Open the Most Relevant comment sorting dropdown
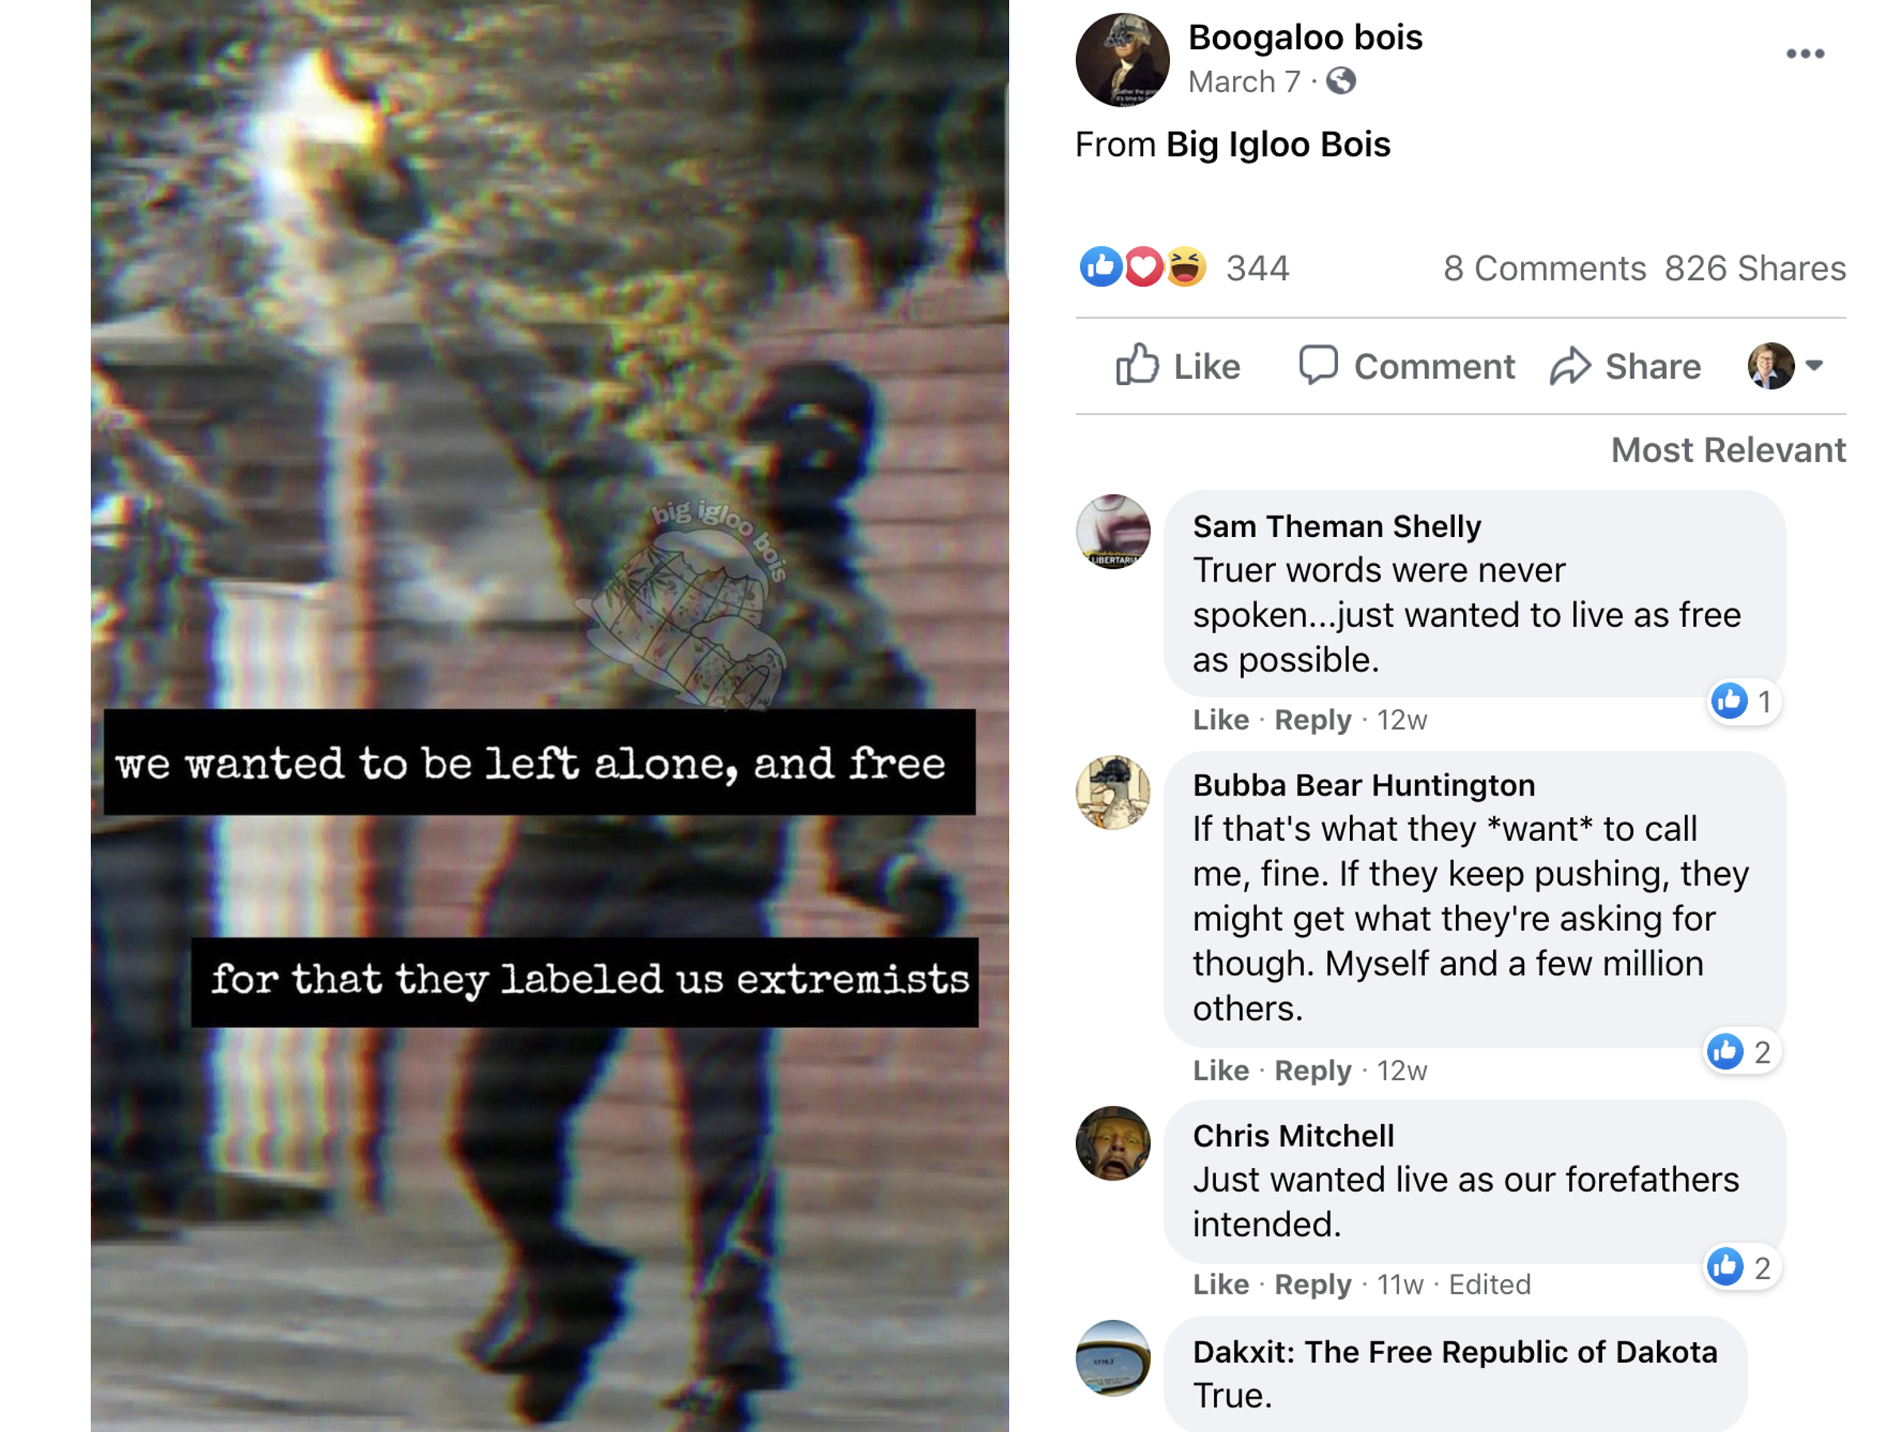 coord(1727,449)
